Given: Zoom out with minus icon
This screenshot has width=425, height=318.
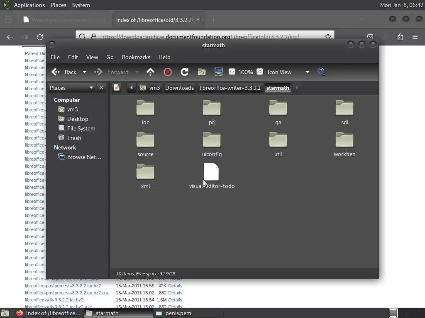Looking at the screenshot, I should (x=232, y=72).
